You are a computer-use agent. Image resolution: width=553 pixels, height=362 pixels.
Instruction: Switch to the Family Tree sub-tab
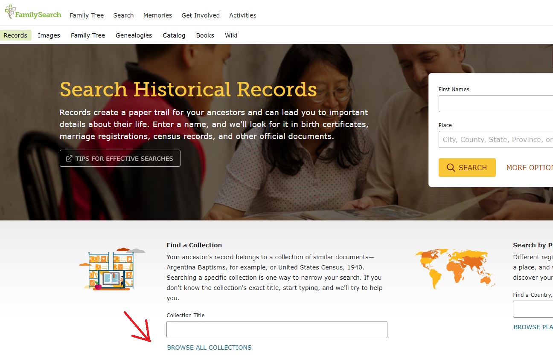point(88,35)
